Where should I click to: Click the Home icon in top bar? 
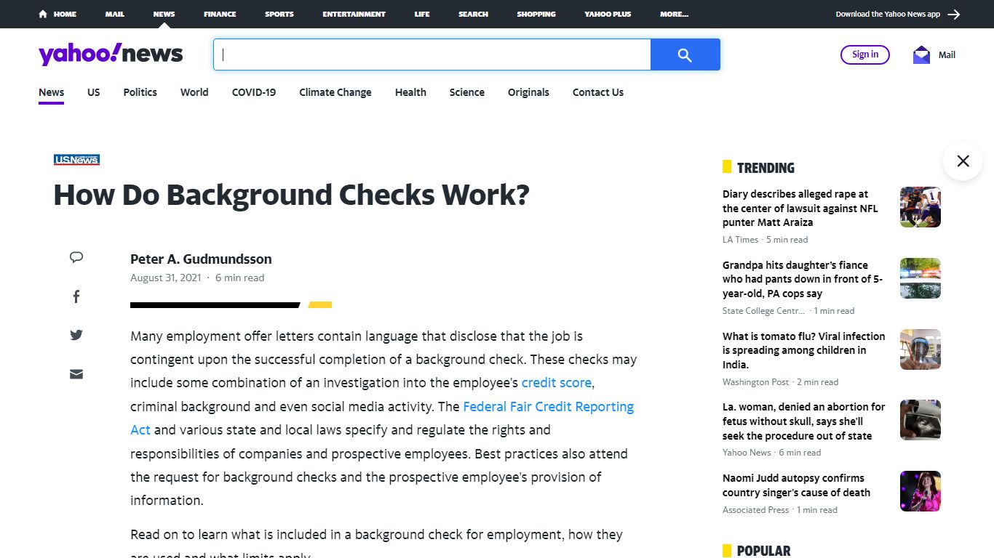(44, 14)
